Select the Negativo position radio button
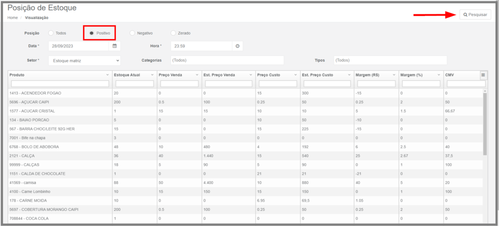 133,33
